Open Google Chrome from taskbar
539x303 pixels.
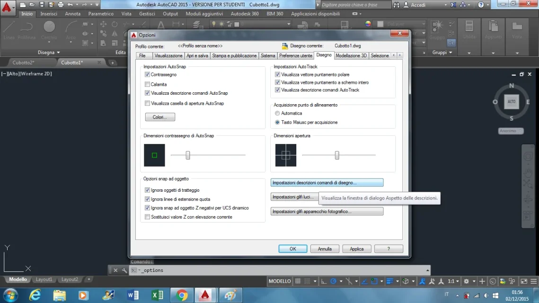[182, 295]
